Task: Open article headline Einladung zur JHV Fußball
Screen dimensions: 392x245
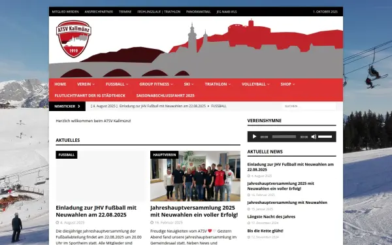Action: (96, 211)
